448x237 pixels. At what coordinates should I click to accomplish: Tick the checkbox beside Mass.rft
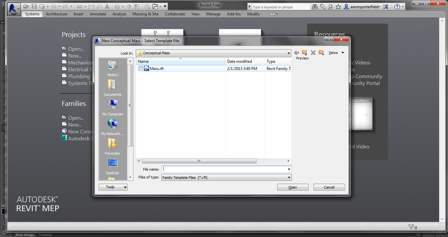pyautogui.click(x=141, y=69)
